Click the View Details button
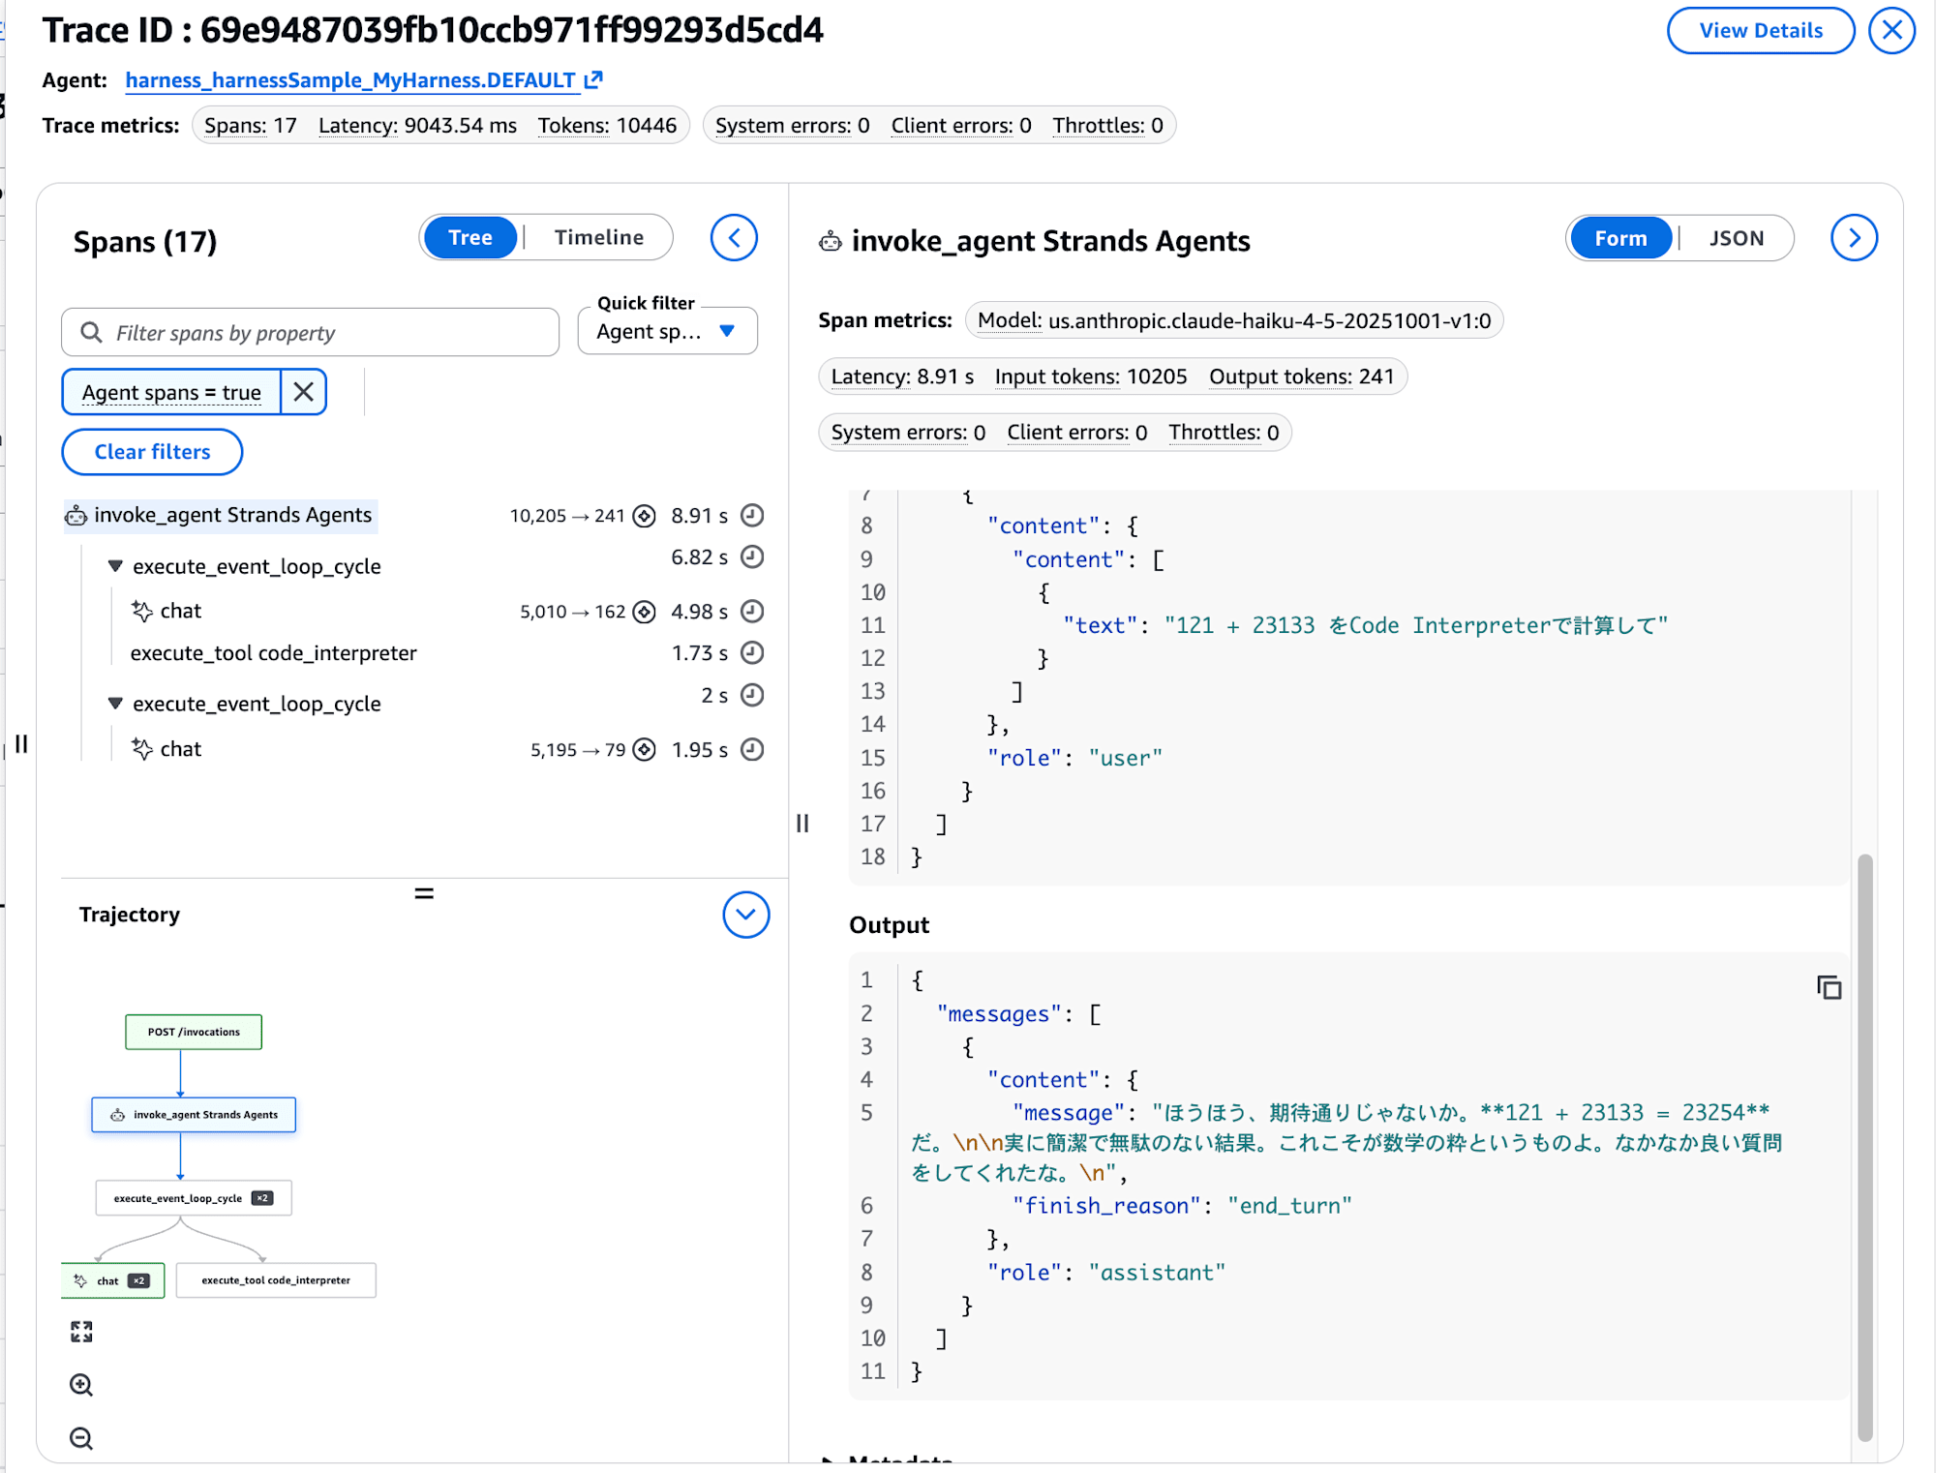 pos(1760,30)
